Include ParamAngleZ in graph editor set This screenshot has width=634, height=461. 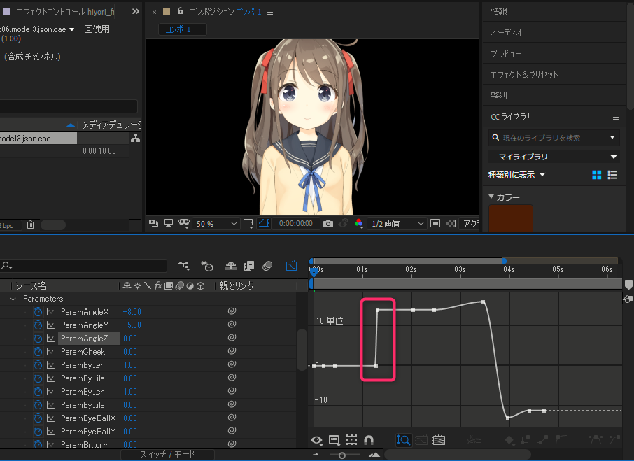(x=50, y=339)
